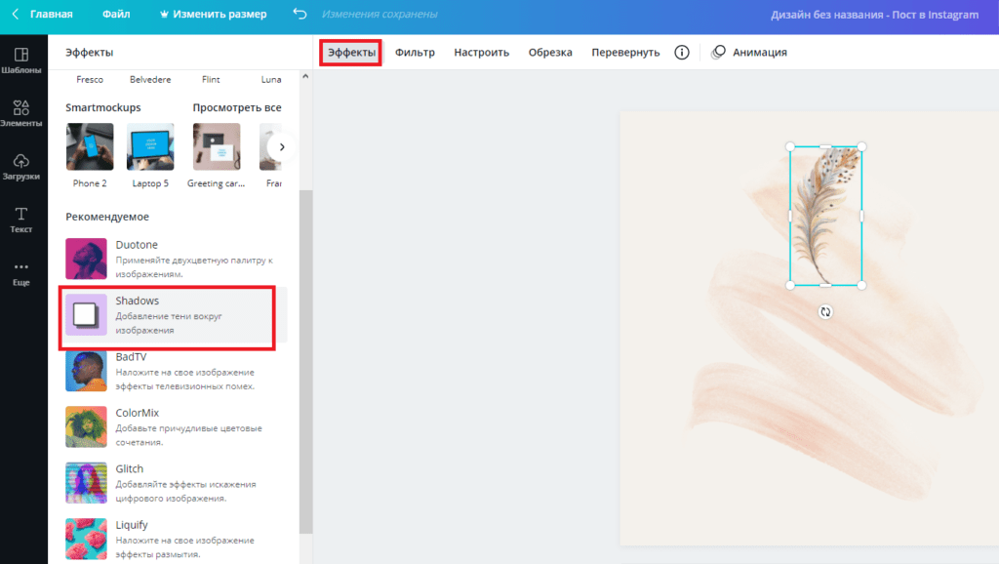Open the Шаблоны templates sidebar panel
Viewport: 999px width, 564px height.
pyautogui.click(x=21, y=60)
